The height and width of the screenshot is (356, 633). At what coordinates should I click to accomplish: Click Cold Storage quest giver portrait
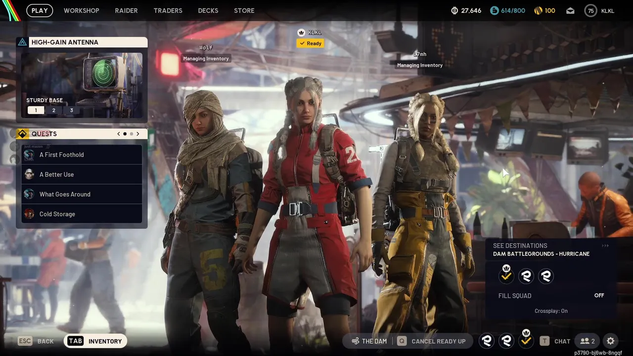pyautogui.click(x=29, y=214)
